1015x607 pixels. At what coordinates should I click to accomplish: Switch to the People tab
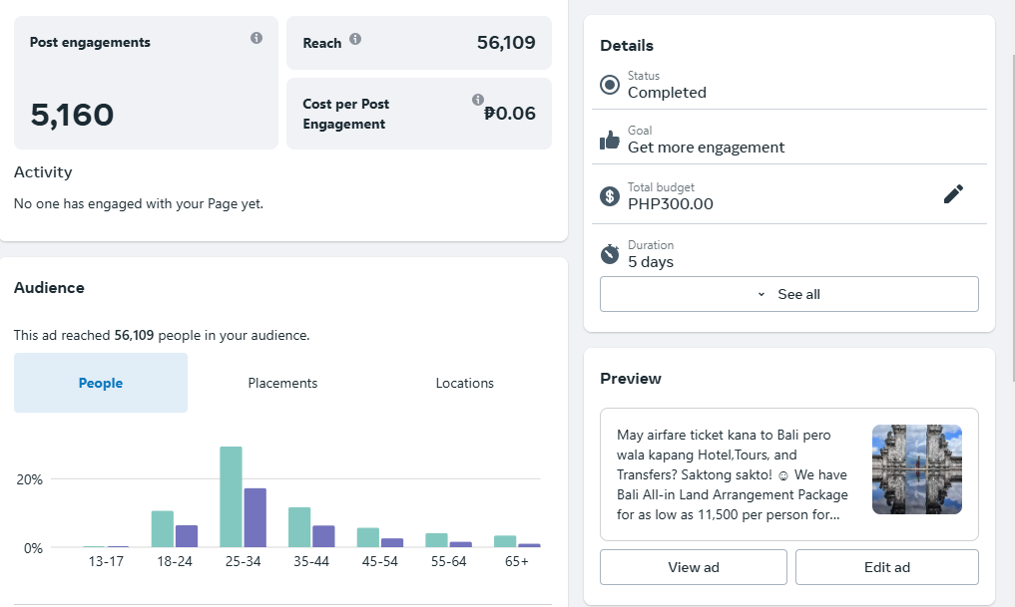(101, 383)
